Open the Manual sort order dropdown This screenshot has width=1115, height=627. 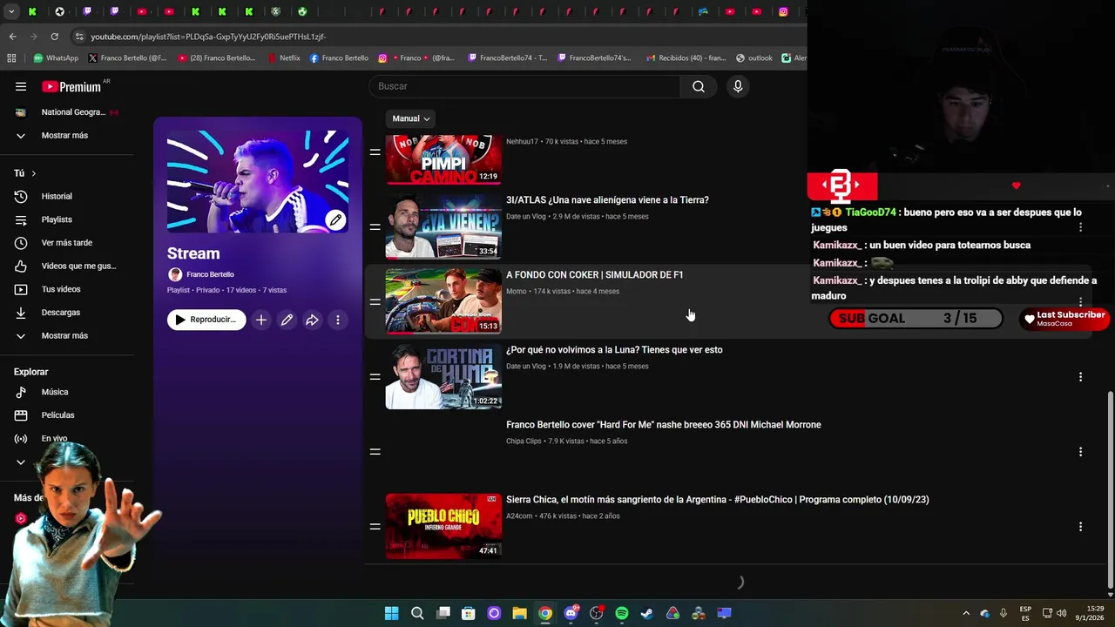point(410,118)
